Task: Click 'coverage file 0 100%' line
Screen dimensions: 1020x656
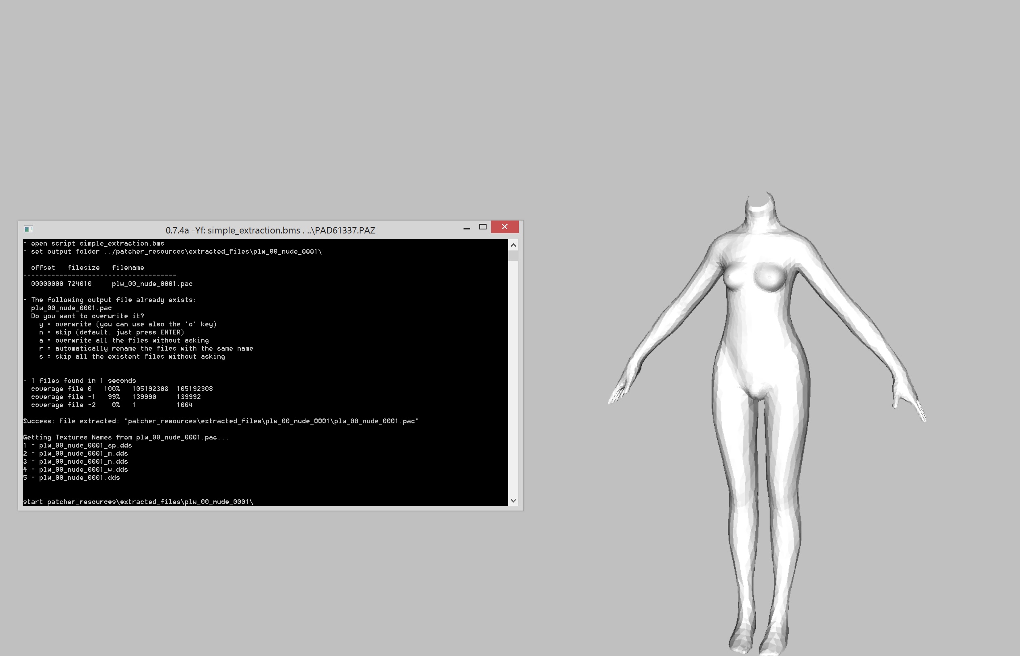Action: click(x=121, y=389)
